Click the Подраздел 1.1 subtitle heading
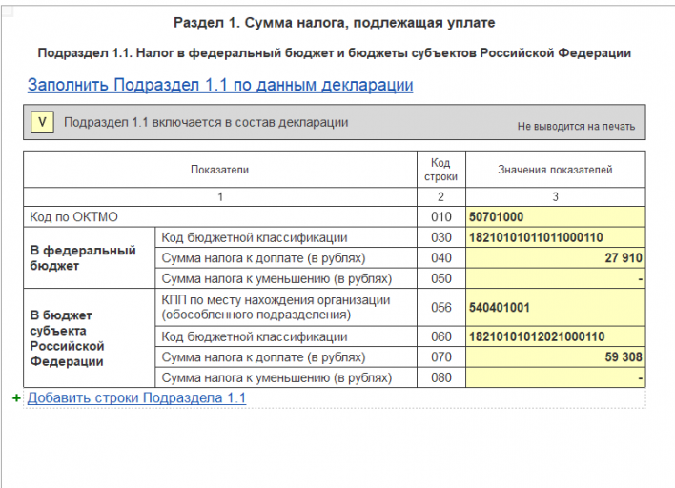Viewport: 675px width, 488px height. coord(335,53)
